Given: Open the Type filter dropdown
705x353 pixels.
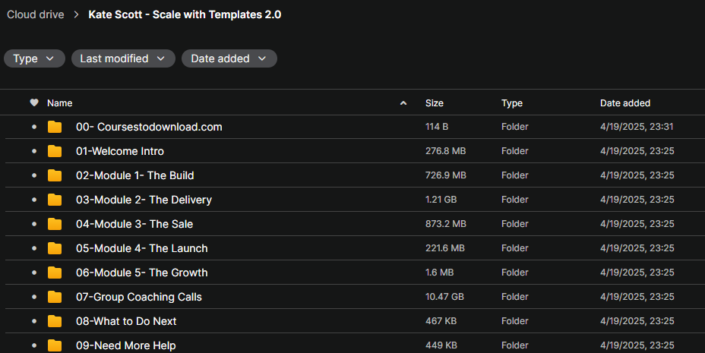Looking at the screenshot, I should [x=35, y=58].
